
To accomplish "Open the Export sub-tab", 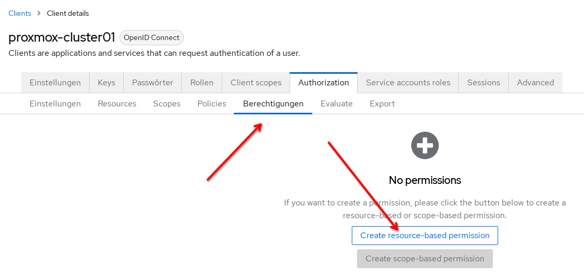I will coord(382,104).
